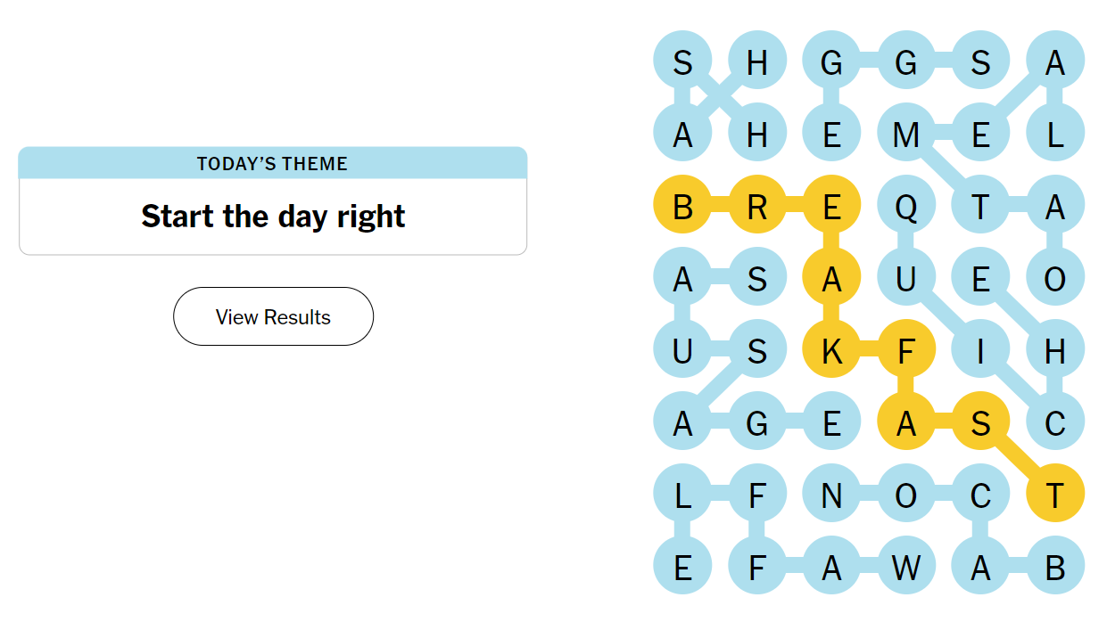Select the blue letter T tile
Image resolution: width=1107 pixels, height=622 pixels.
click(x=980, y=207)
